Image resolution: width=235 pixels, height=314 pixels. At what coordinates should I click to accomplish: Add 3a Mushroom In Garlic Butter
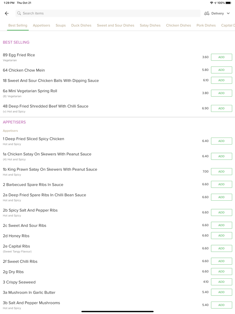coord(221,292)
